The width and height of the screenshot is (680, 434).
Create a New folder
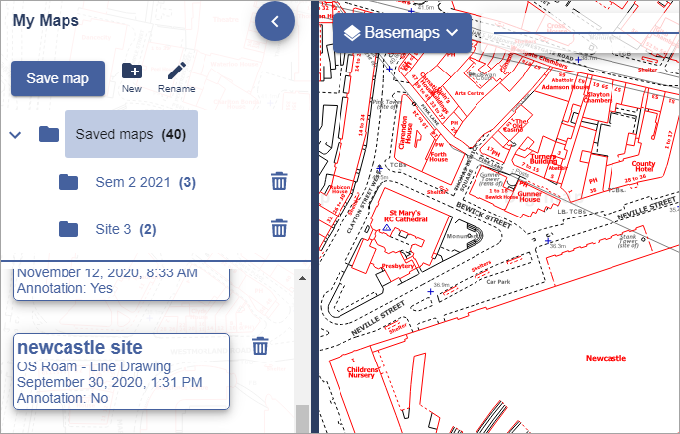(132, 77)
